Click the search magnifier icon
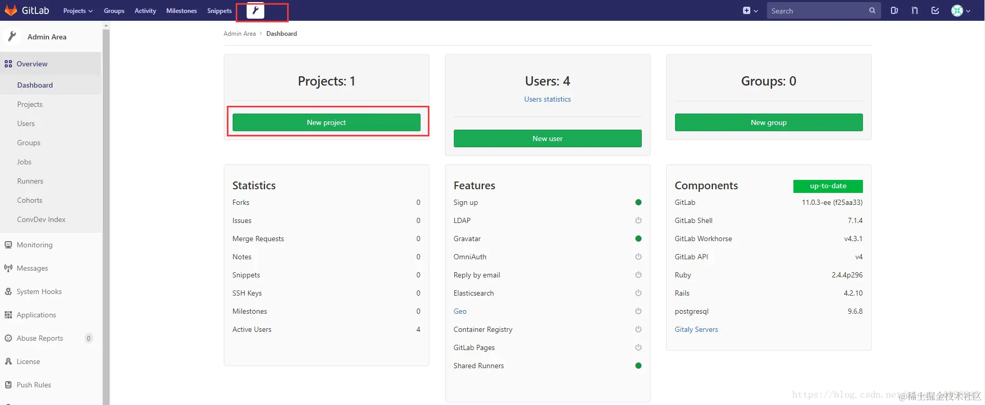 click(872, 10)
